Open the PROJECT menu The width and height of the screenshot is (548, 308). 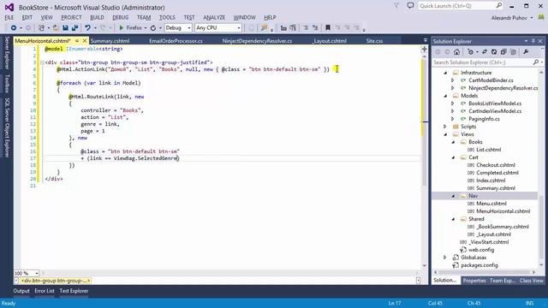pyautogui.click(x=71, y=17)
